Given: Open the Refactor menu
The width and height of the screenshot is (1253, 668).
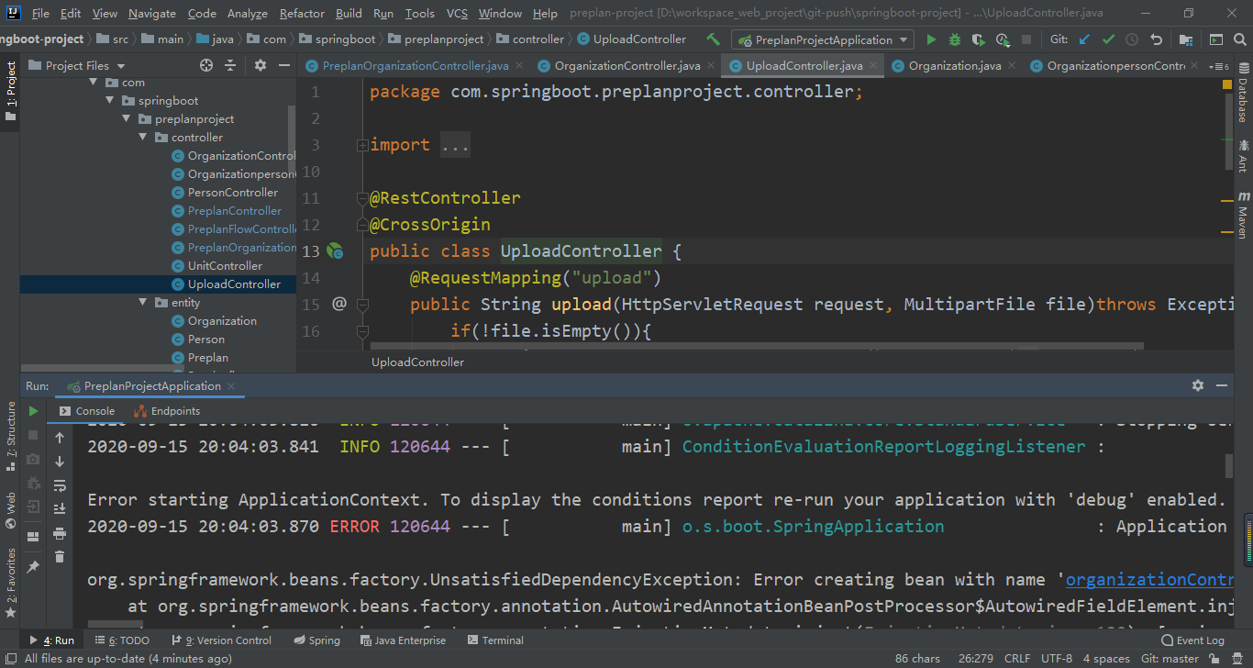Looking at the screenshot, I should 302,13.
